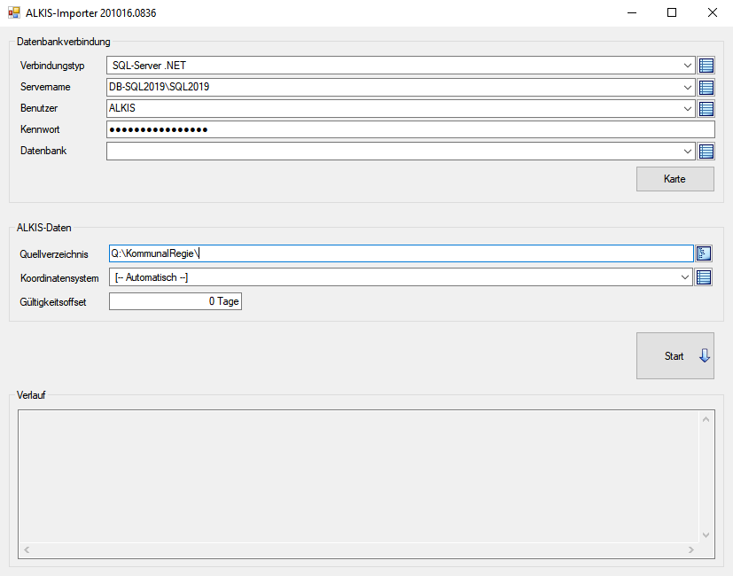The width and height of the screenshot is (733, 576).
Task: Expand the Verbindungstyp dropdown
Action: 689,66
